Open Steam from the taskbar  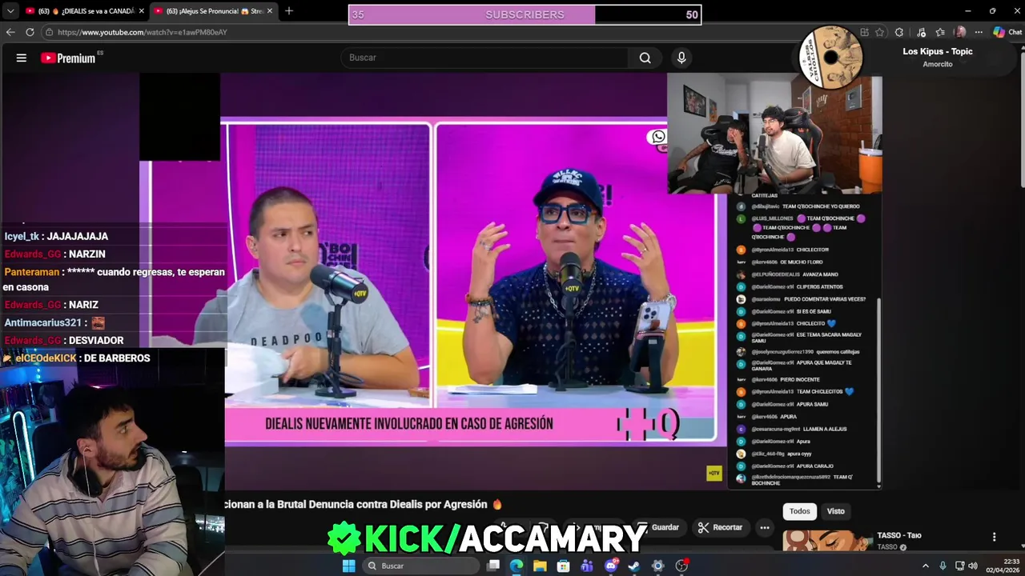coord(634,566)
